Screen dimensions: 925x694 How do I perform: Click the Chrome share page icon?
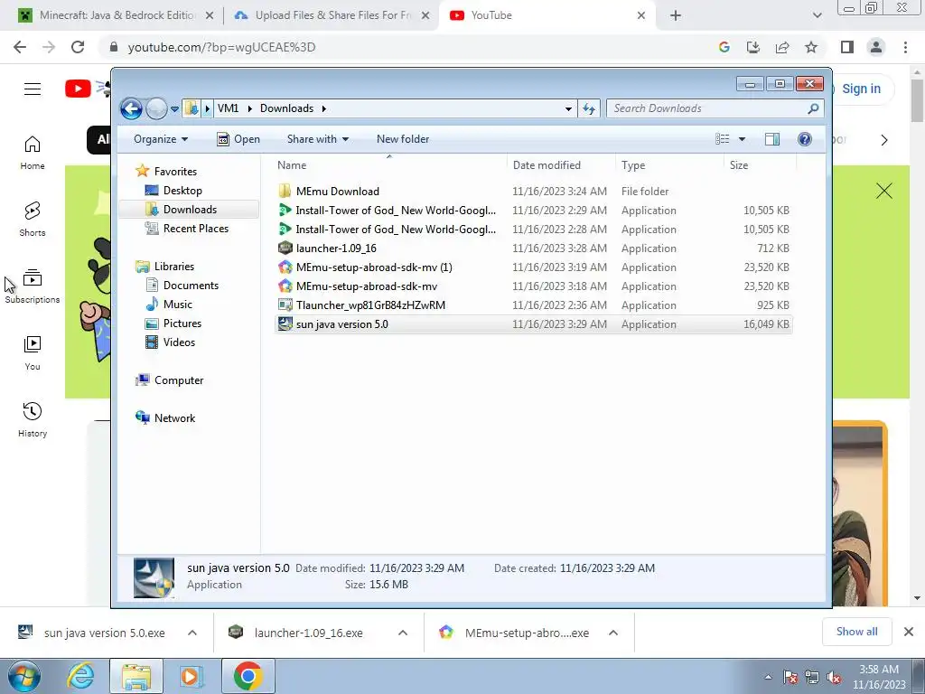782,47
